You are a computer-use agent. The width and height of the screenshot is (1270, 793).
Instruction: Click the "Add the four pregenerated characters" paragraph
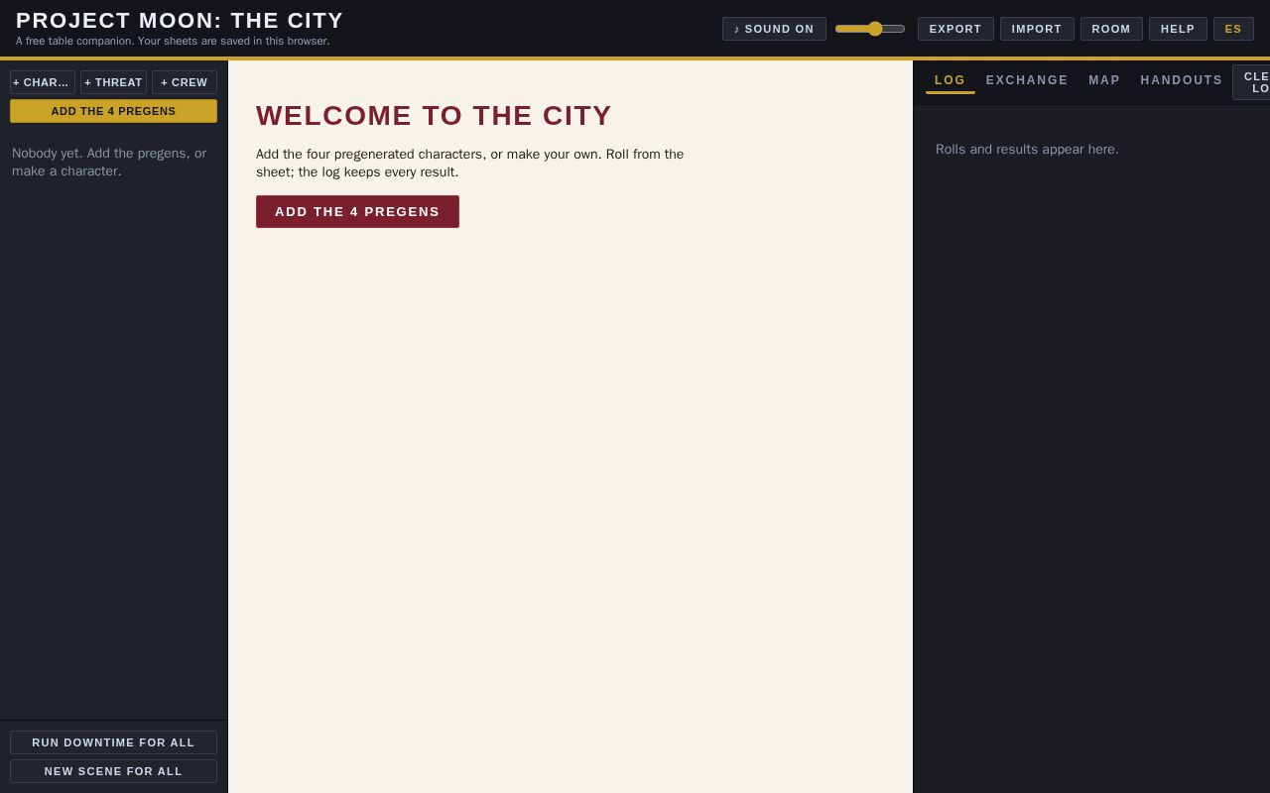pyautogui.click(x=469, y=164)
